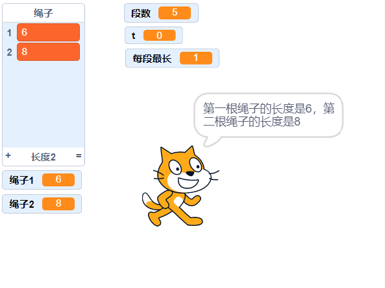Click the 段数 variable monitor
This screenshot has height=288, width=385.
(161, 13)
